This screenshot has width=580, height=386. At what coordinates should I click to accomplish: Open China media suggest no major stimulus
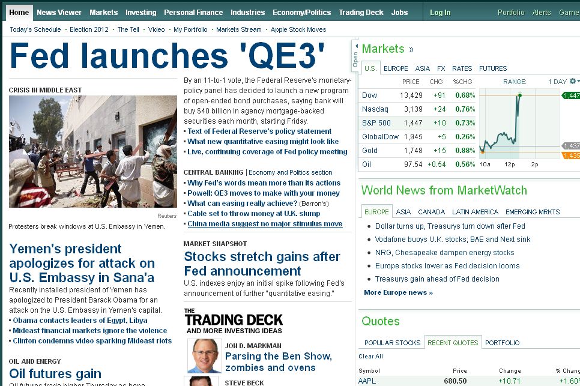[265, 224]
